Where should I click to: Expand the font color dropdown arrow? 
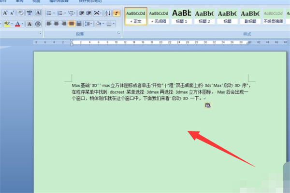click(24, 24)
